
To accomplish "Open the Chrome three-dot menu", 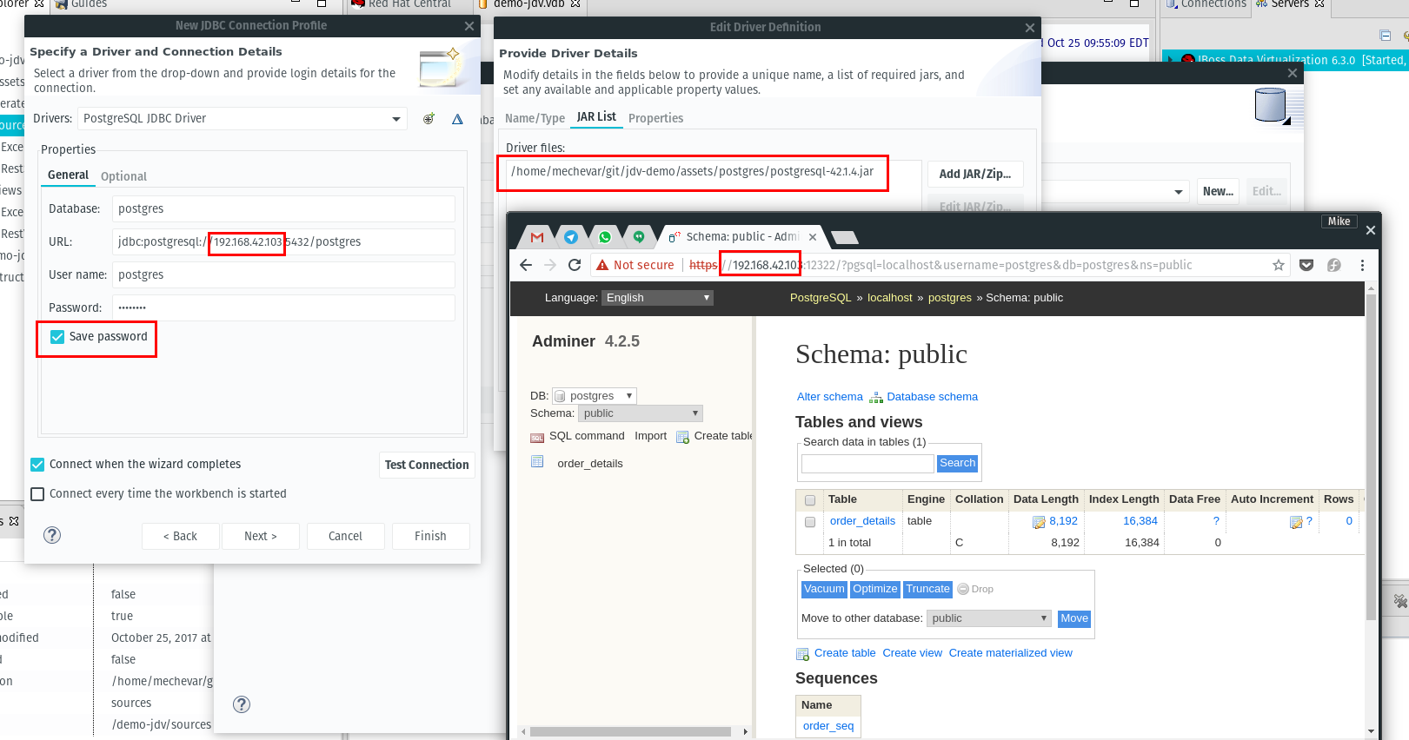I will coord(1362,265).
